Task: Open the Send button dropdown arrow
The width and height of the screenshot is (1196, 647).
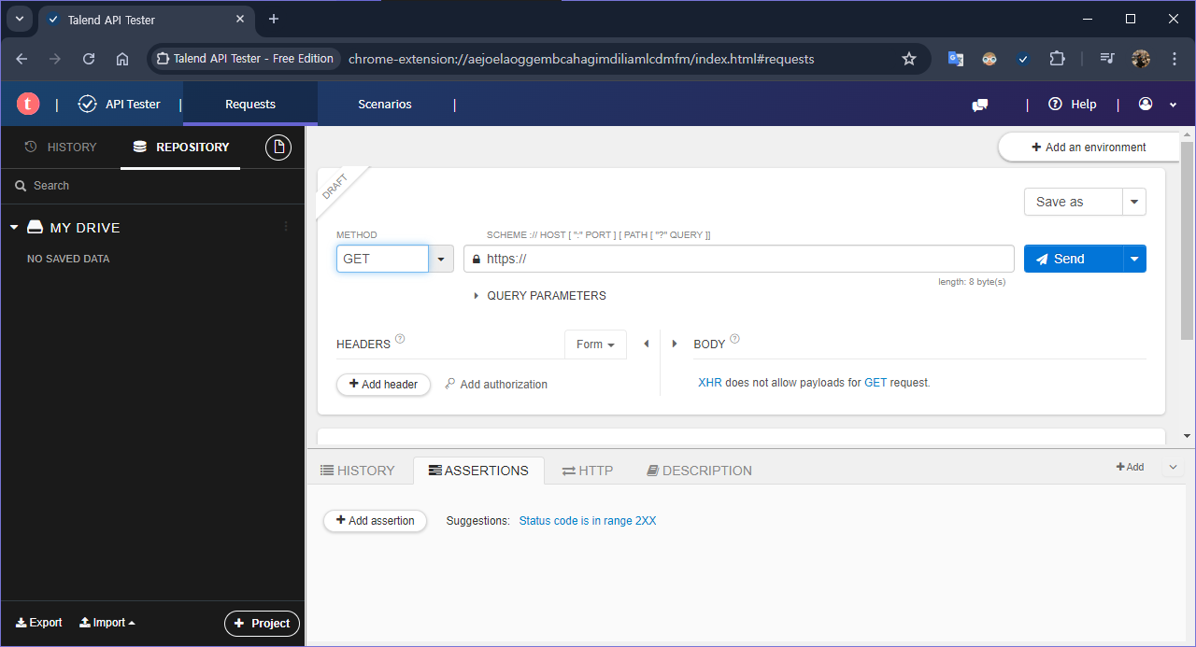Action: click(x=1134, y=259)
